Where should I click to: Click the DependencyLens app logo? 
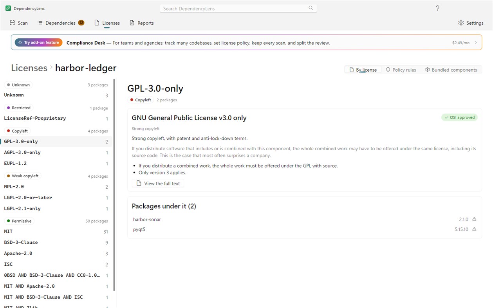point(8,8)
